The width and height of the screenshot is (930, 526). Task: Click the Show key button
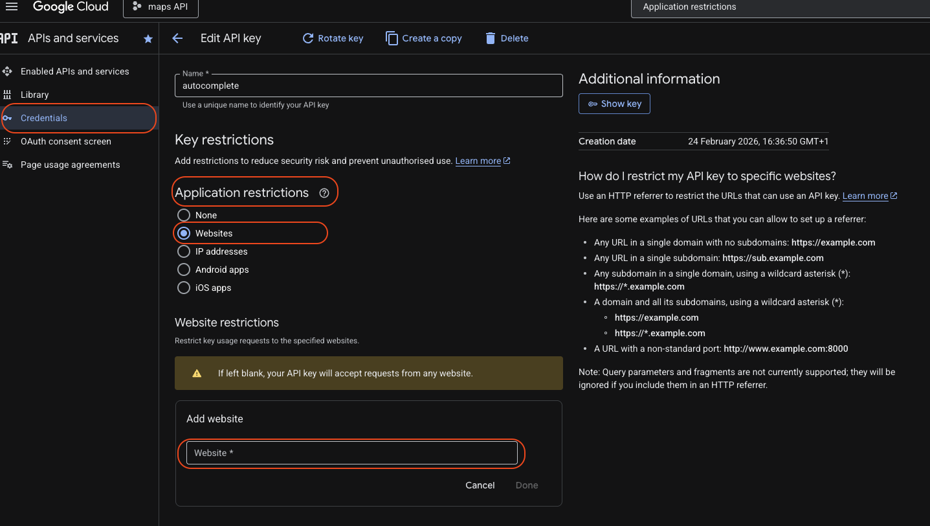point(614,104)
